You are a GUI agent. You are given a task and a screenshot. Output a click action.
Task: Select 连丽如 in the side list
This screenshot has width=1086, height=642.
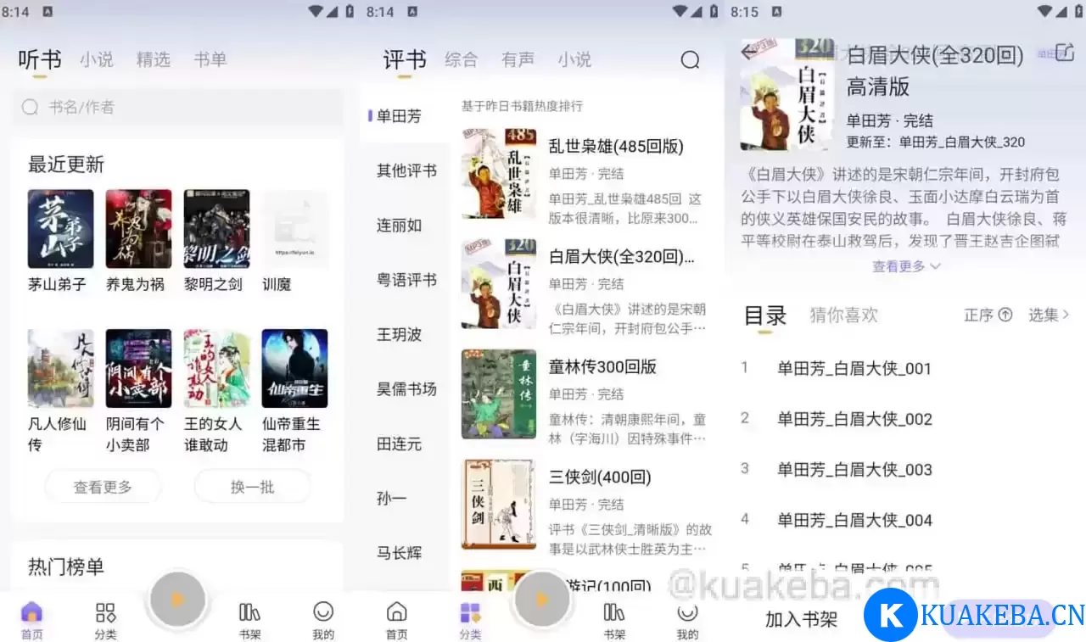399,226
